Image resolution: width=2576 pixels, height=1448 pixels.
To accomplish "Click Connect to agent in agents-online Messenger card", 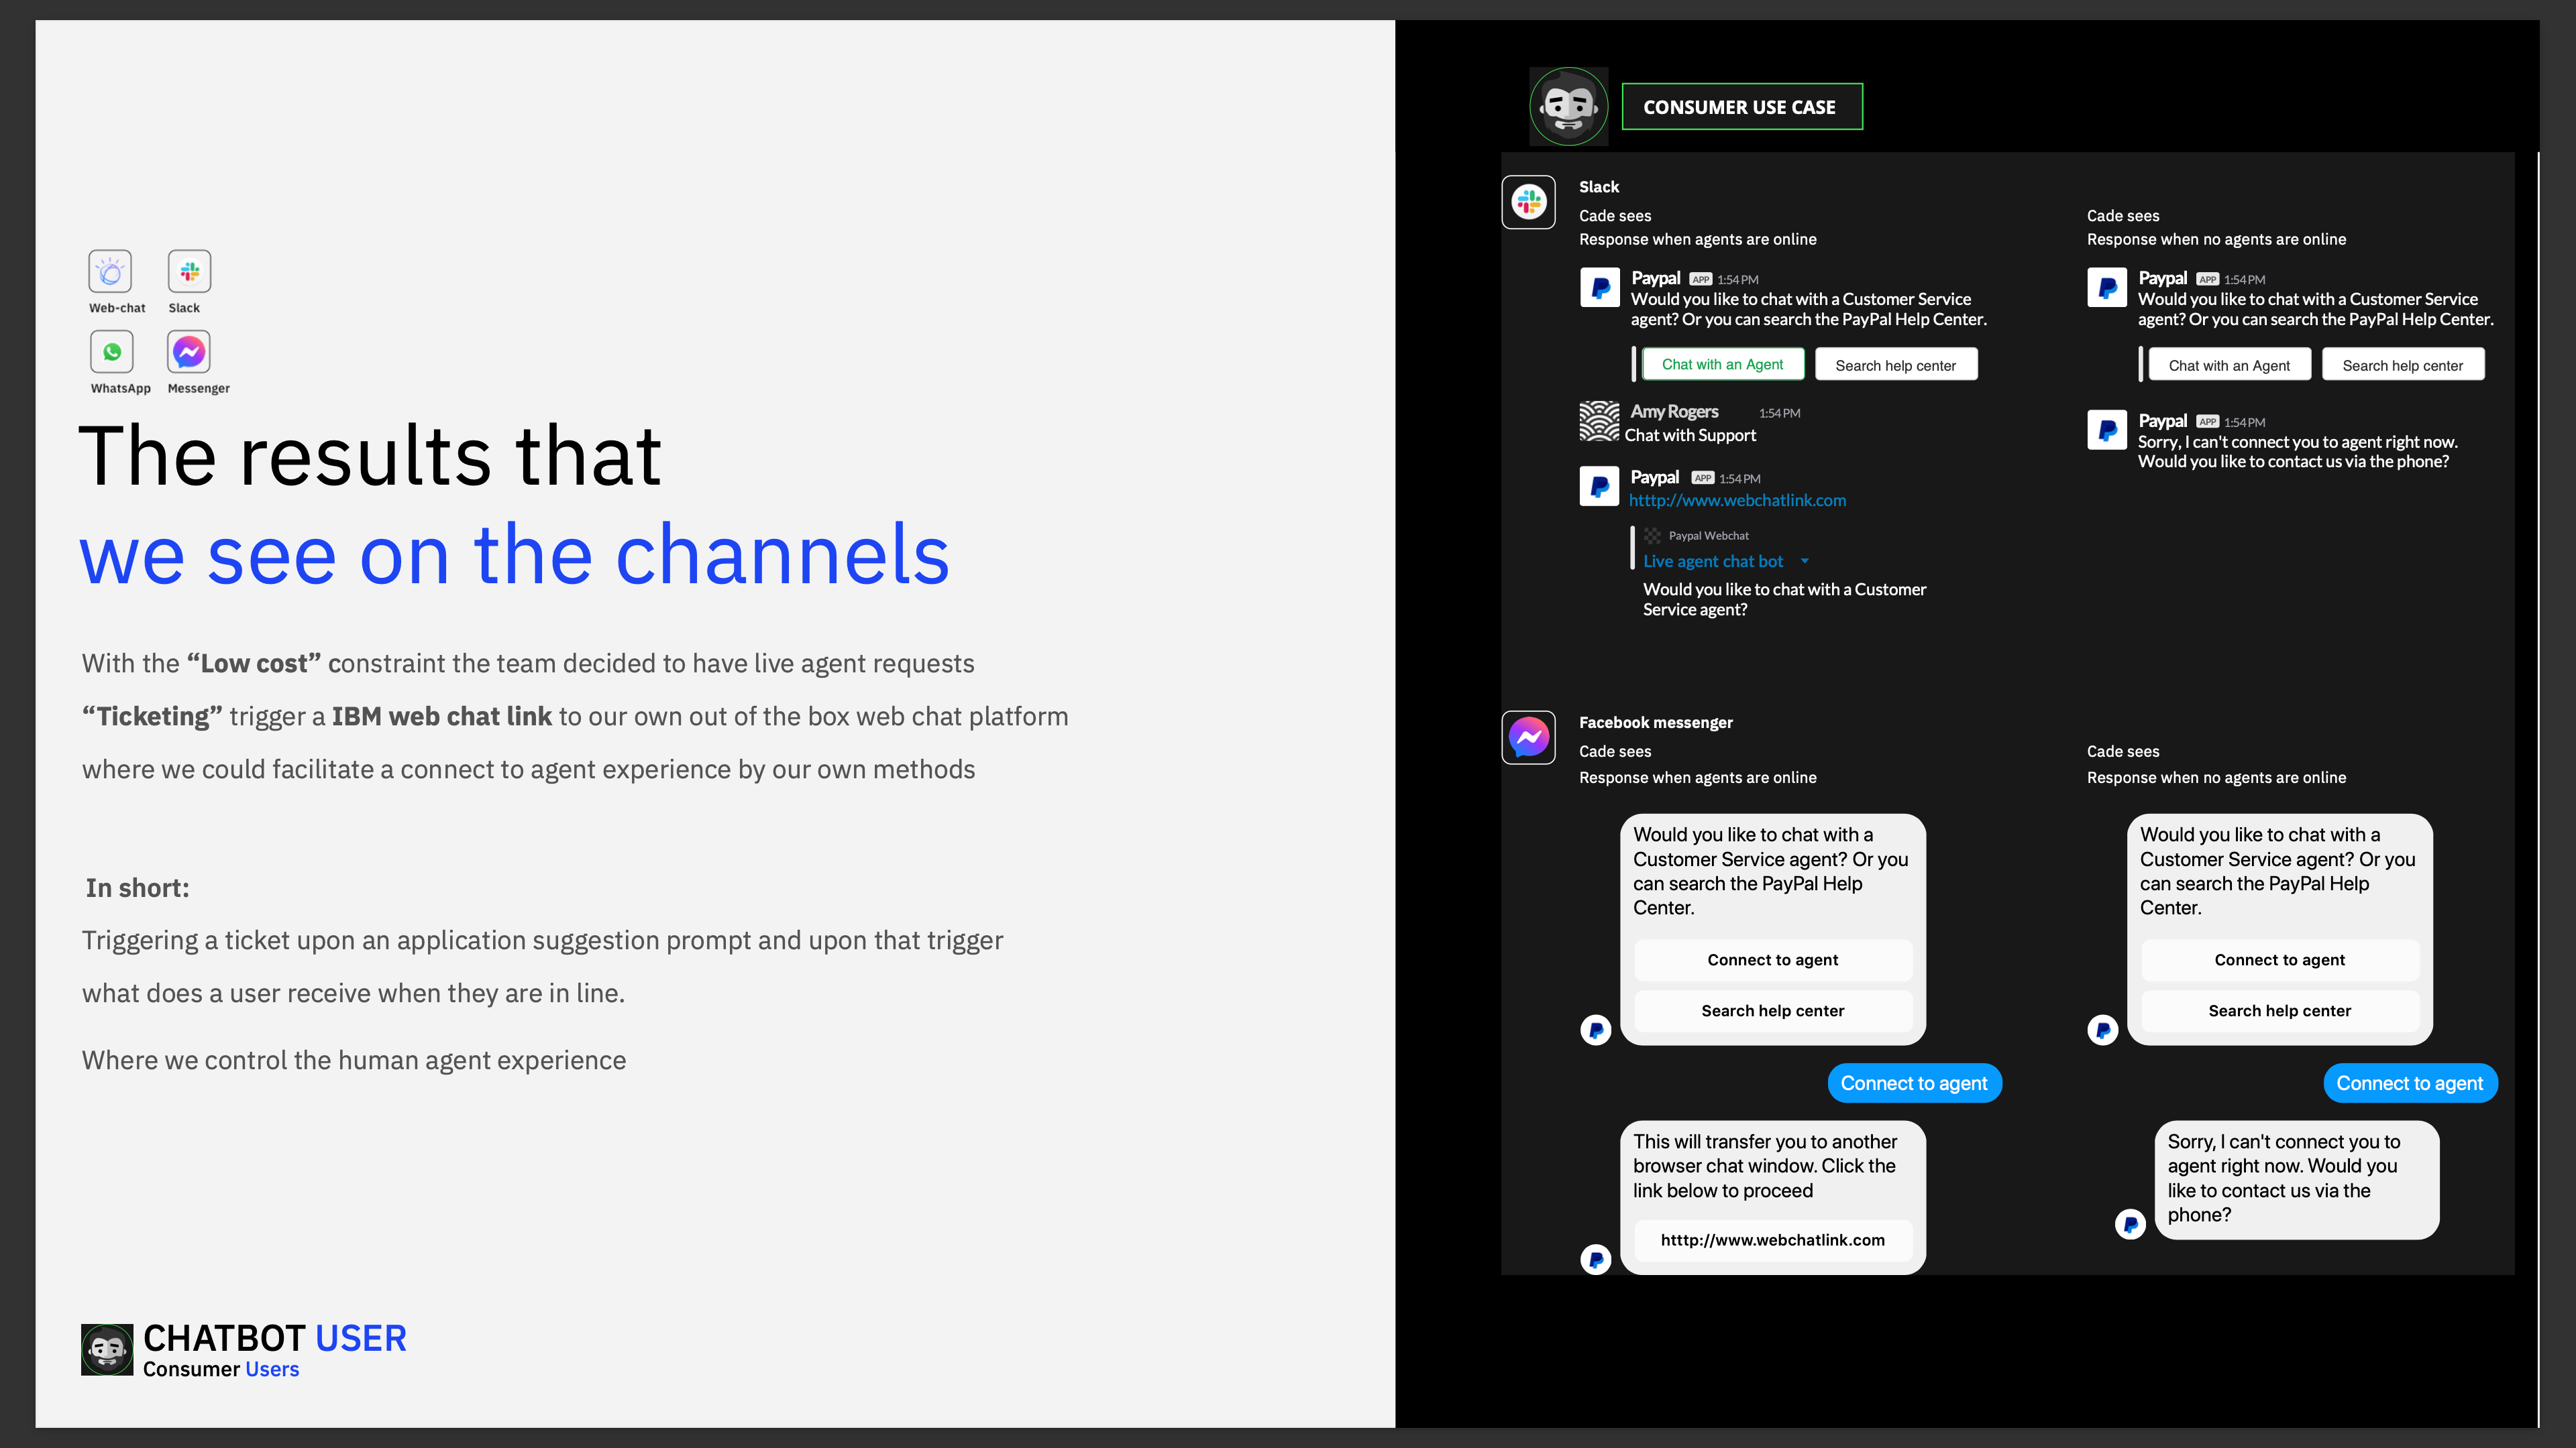I will pos(1773,961).
